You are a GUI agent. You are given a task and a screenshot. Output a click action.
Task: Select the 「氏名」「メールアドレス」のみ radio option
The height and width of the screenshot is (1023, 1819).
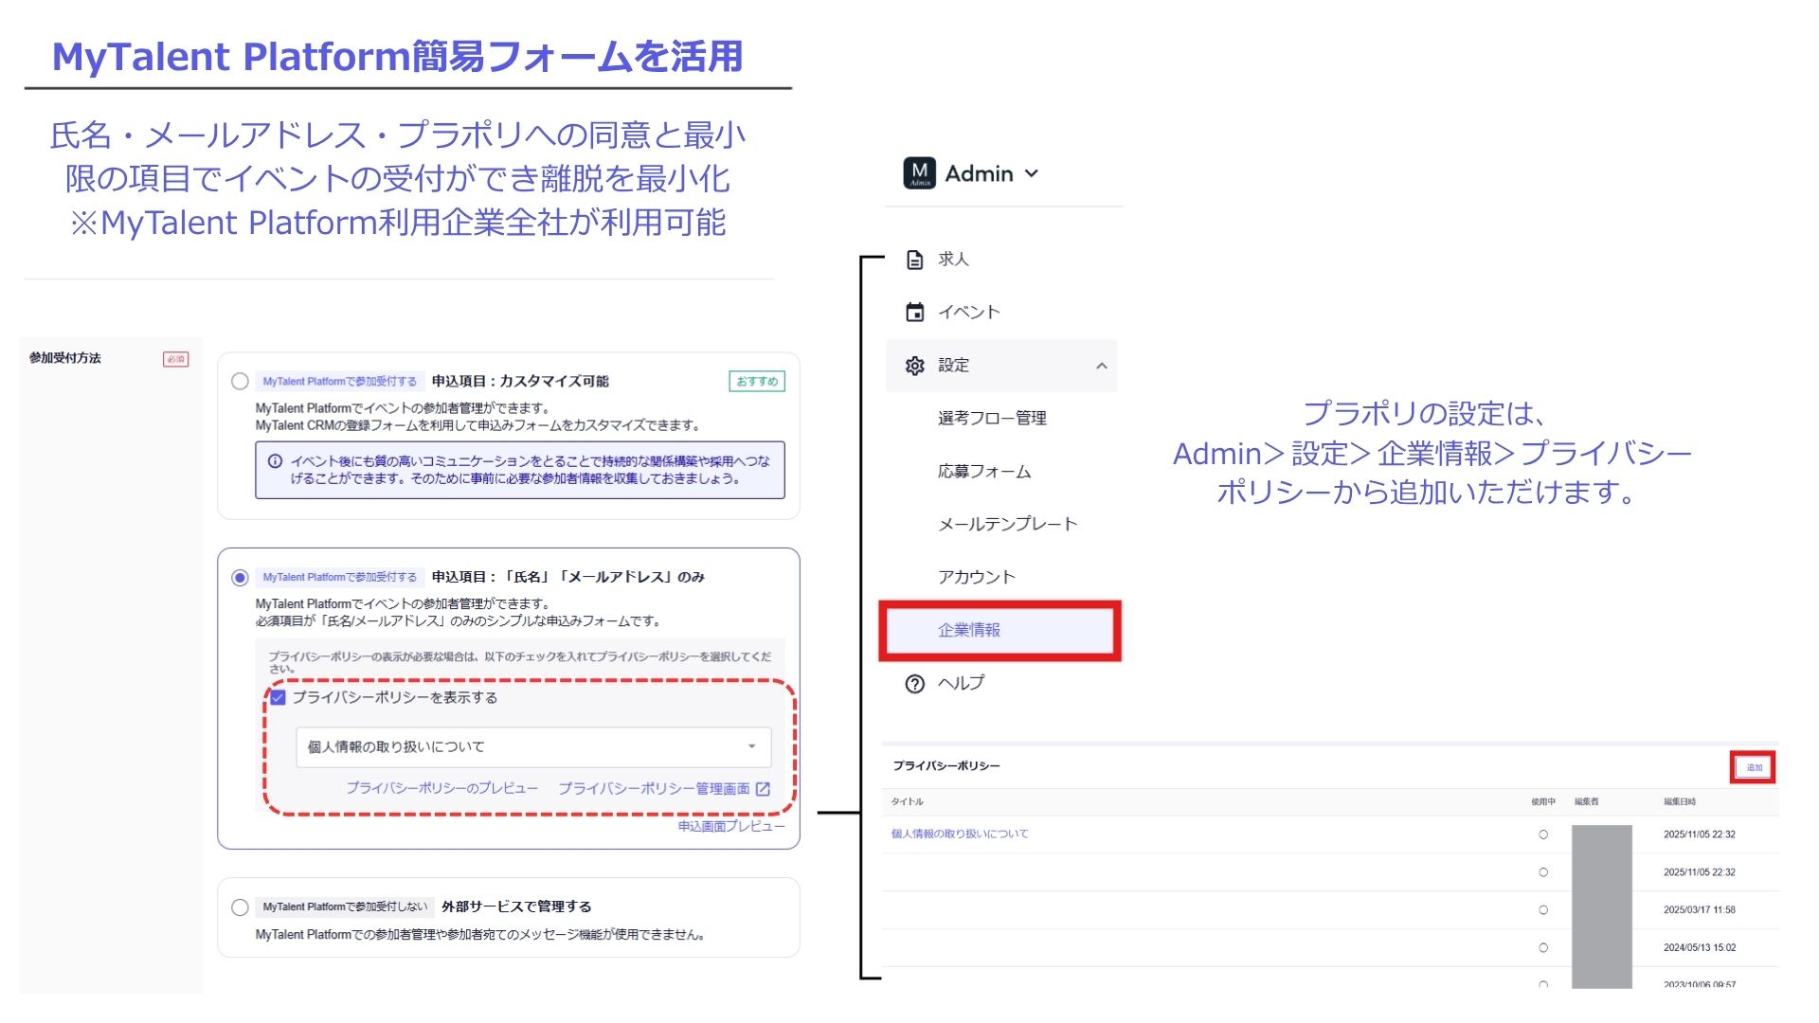click(240, 578)
